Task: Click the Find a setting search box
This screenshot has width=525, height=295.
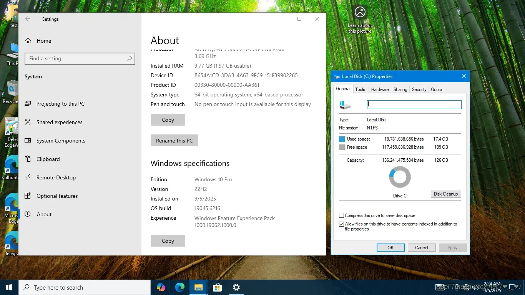Action: point(77,59)
